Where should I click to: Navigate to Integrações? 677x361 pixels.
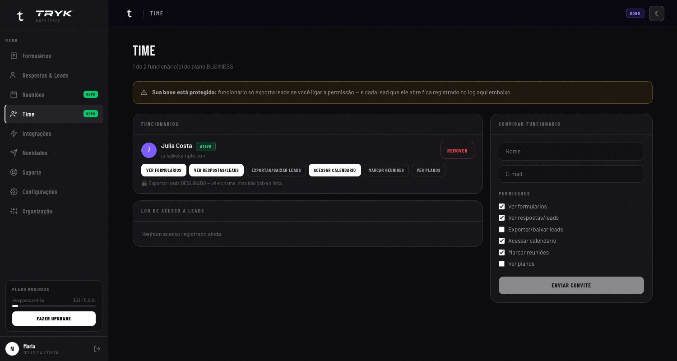[x=54, y=134]
